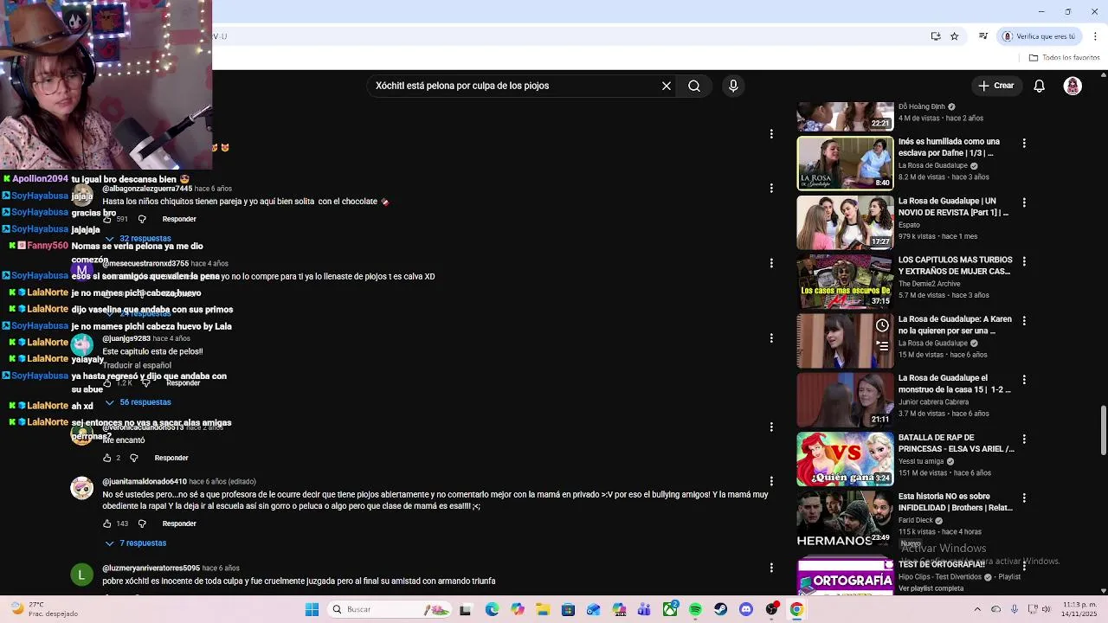This screenshot has width=1108, height=623.
Task: Open the install app icon in address bar
Action: (x=936, y=36)
